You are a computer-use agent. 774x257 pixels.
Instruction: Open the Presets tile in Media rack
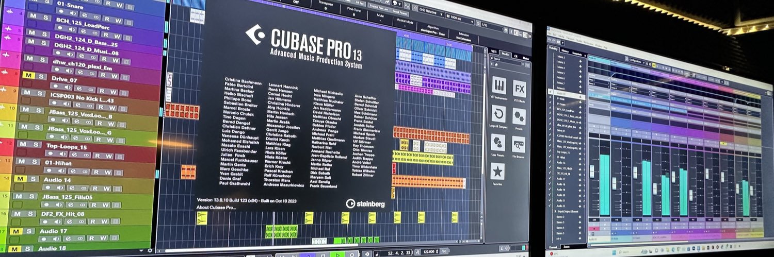(x=519, y=117)
